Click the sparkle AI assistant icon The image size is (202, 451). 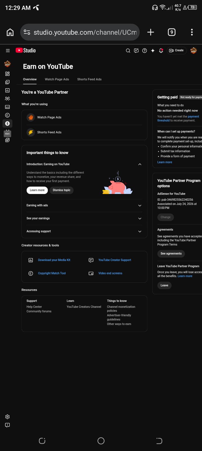[153, 51]
